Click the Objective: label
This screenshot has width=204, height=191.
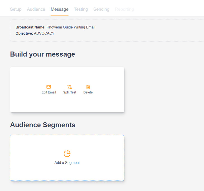pos(24,33)
